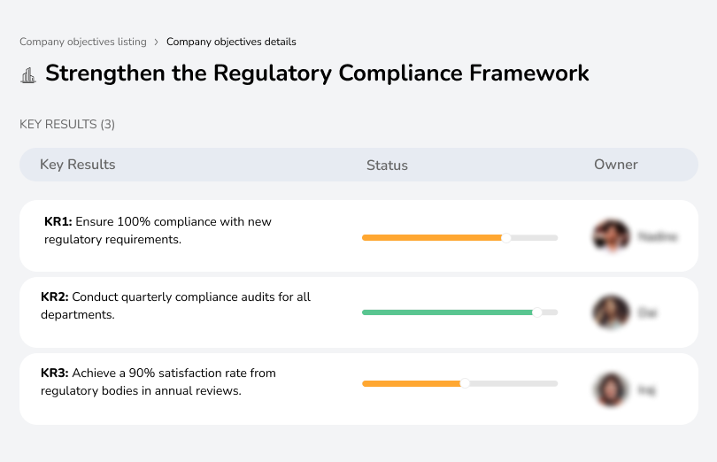Open KR2 Conduct quarterly compliance audits text

pyautogui.click(x=175, y=305)
